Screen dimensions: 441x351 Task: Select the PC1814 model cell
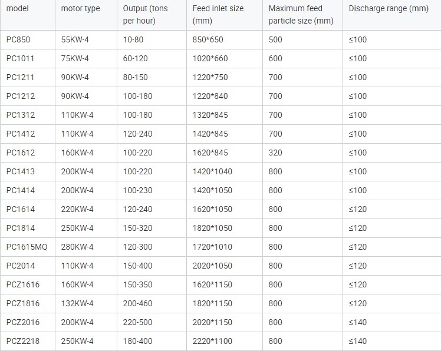(x=21, y=228)
